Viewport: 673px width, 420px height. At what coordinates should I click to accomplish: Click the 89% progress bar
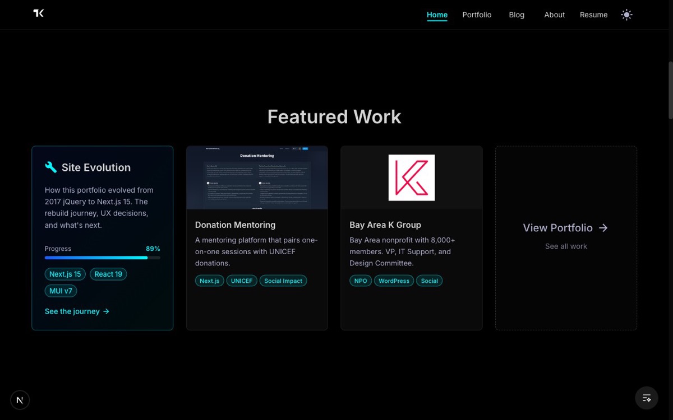point(102,258)
